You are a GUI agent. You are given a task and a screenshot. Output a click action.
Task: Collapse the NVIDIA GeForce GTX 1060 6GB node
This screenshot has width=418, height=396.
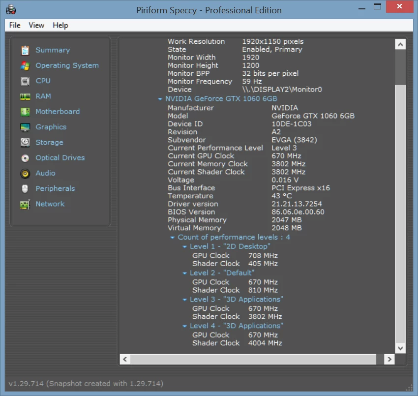point(160,99)
